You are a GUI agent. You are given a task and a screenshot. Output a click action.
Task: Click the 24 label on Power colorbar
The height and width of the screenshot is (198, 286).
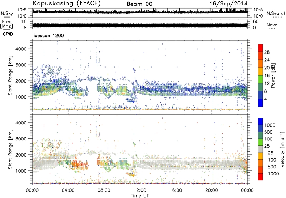[x=267, y=60]
